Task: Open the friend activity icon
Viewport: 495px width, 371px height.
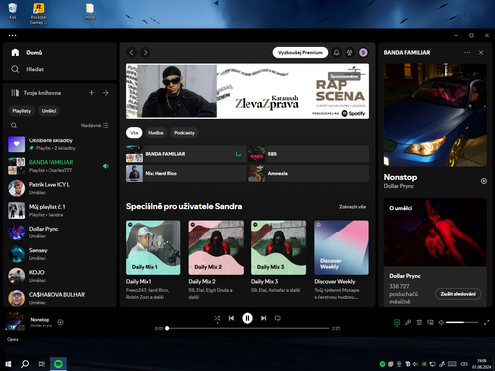Action: [x=349, y=52]
